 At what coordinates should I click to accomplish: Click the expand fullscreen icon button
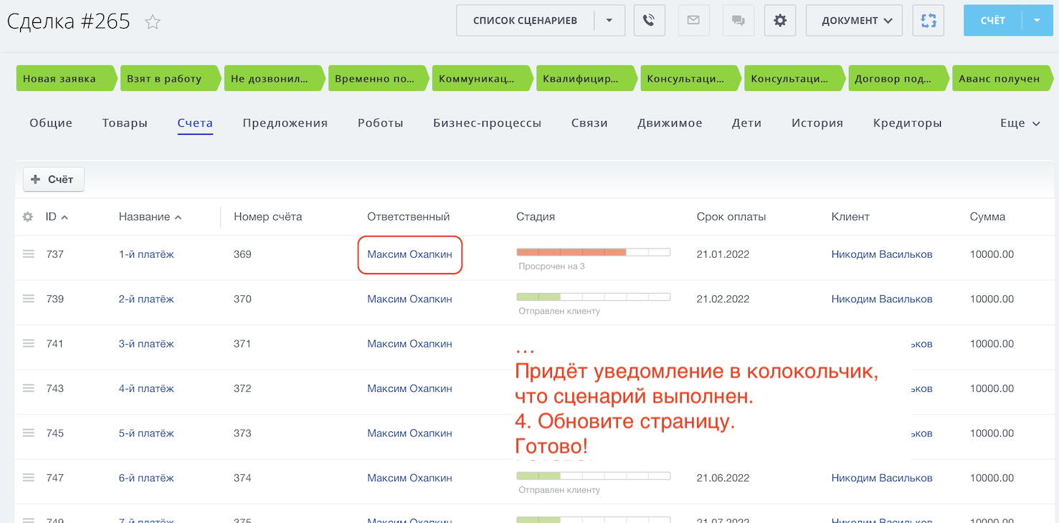tap(929, 21)
